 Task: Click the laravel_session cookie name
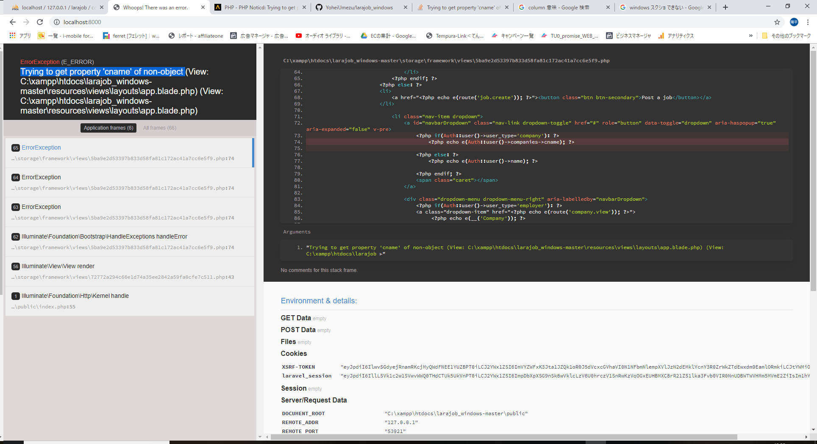[x=307, y=376]
